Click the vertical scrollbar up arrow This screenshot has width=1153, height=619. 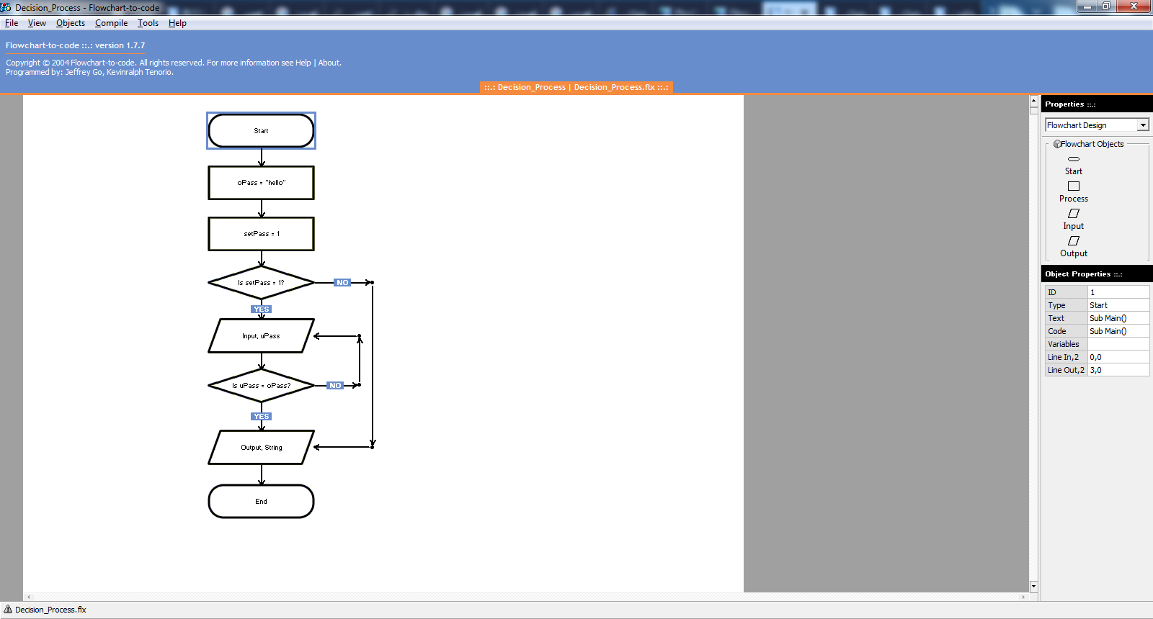coord(1033,101)
